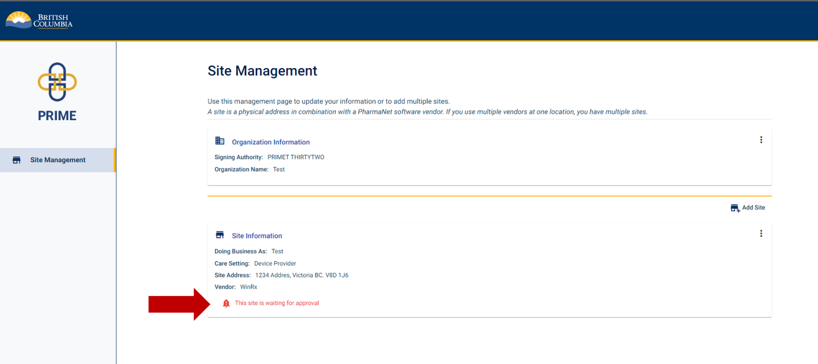Click the Site Management page title
The height and width of the screenshot is (364, 818).
[x=262, y=71]
